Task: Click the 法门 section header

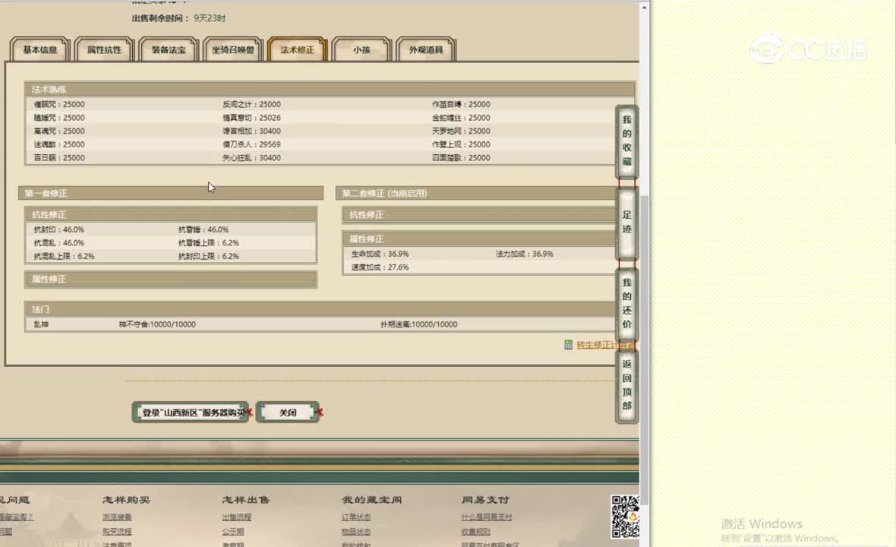Action: click(320, 309)
